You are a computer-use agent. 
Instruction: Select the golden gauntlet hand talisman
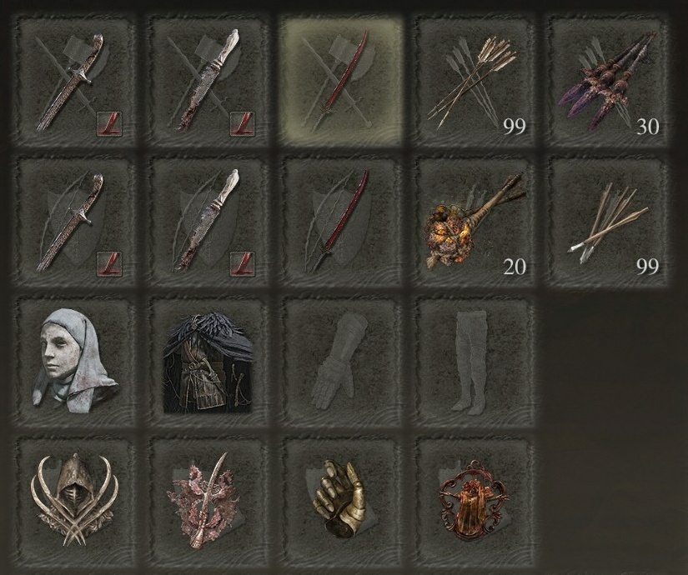341,501
